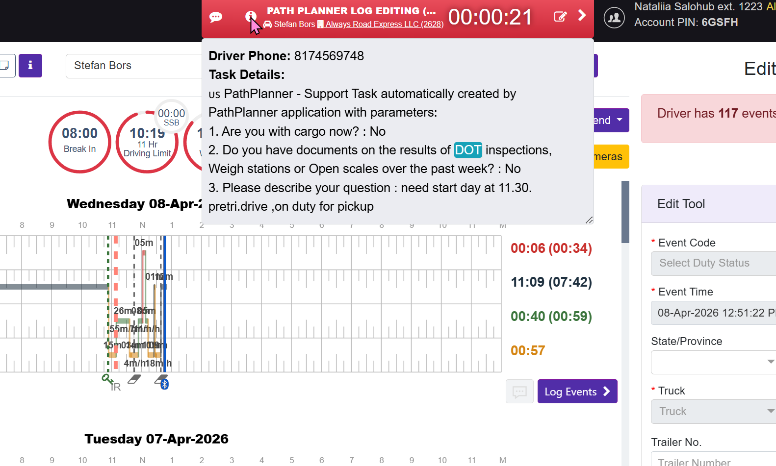Click the 11:09 (07:42) duration total
Viewport: 776px width, 466px height.
click(551, 282)
